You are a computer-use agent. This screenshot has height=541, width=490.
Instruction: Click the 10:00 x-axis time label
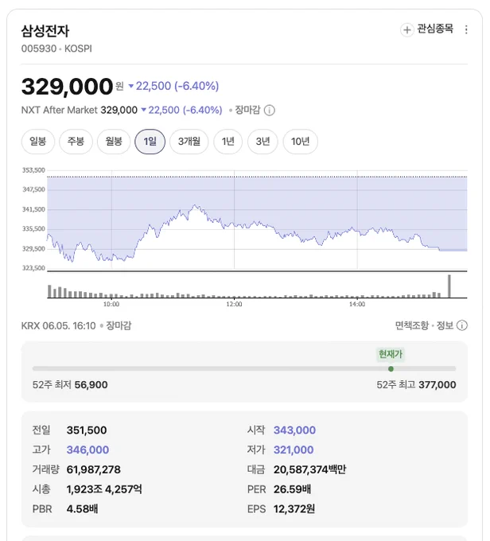[x=111, y=304]
